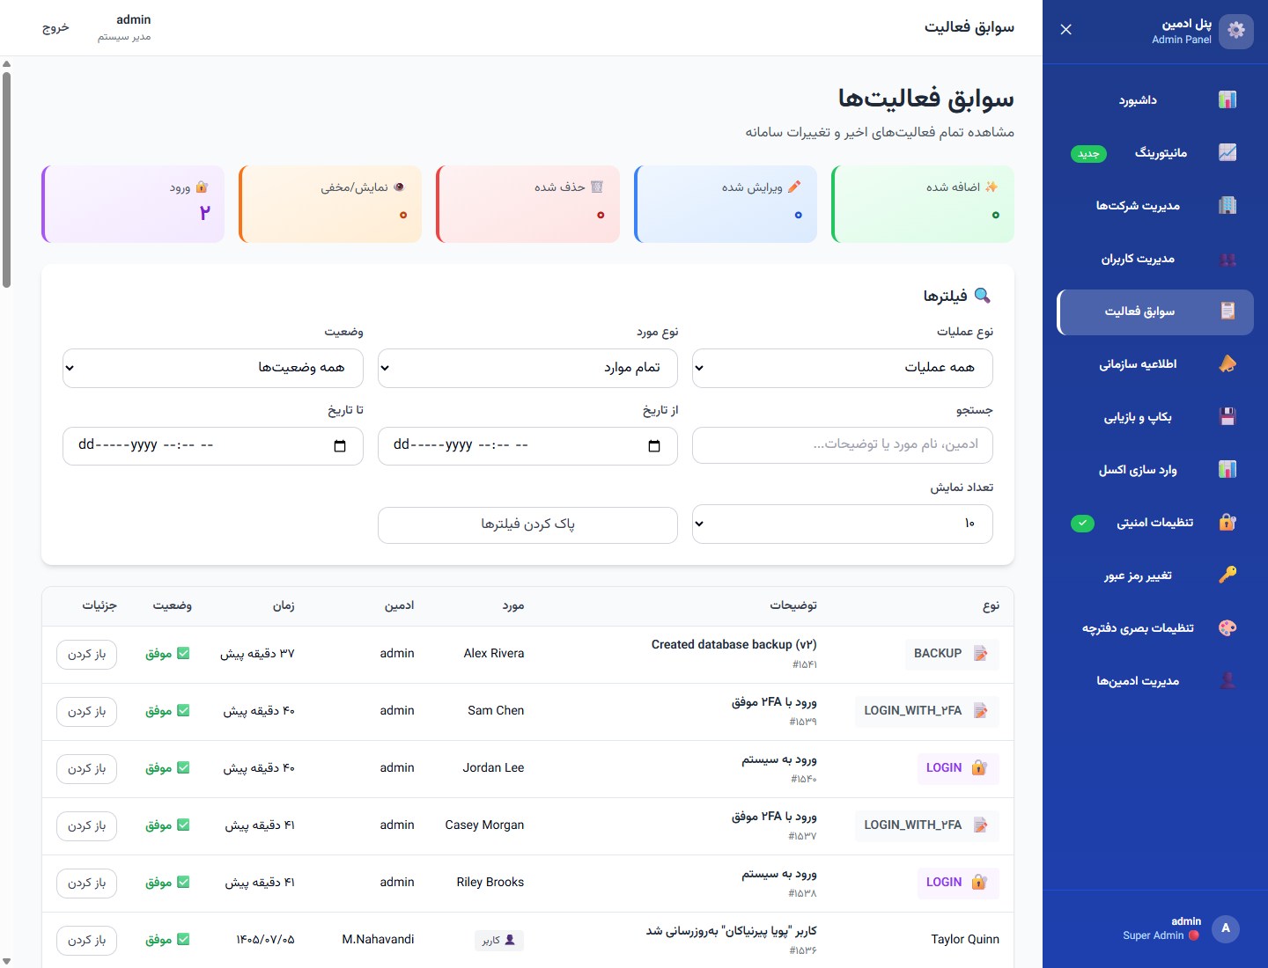Screen dimensions: 1268x968
Task: Click the key icon for تغییر رمز عبور
Action: click(x=1227, y=576)
